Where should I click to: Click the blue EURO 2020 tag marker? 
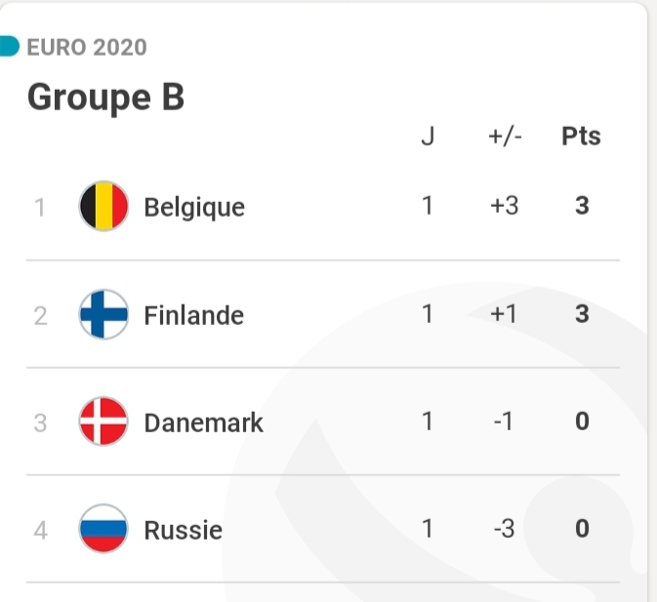click(x=10, y=46)
